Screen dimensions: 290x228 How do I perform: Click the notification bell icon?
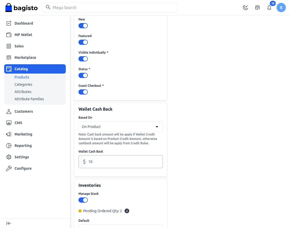click(x=269, y=8)
